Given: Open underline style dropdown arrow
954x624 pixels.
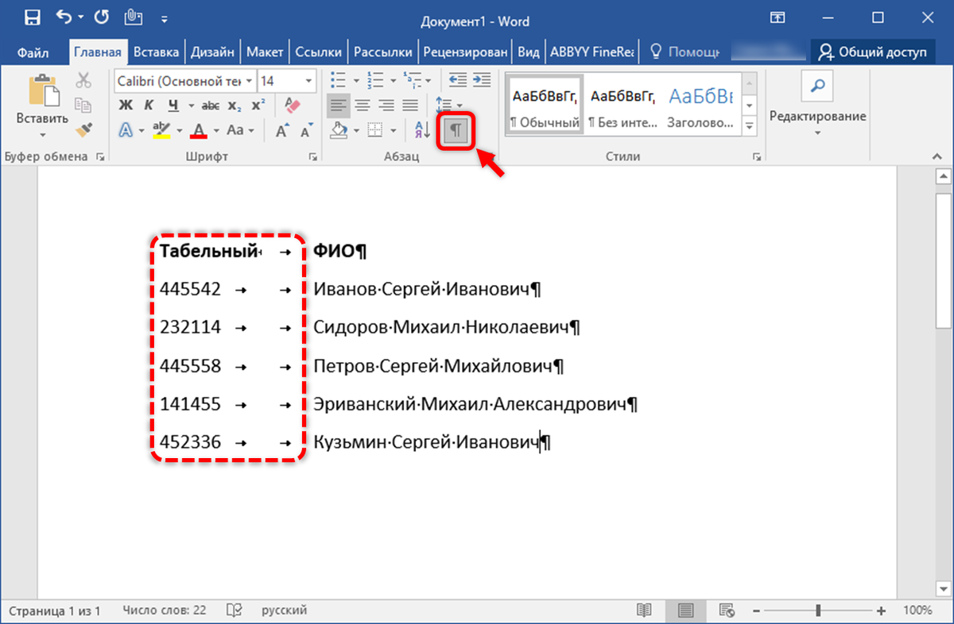Looking at the screenshot, I should pyautogui.click(x=191, y=106).
